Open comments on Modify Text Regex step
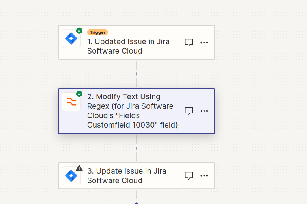Screen dimensions: 307x204 tap(189, 111)
